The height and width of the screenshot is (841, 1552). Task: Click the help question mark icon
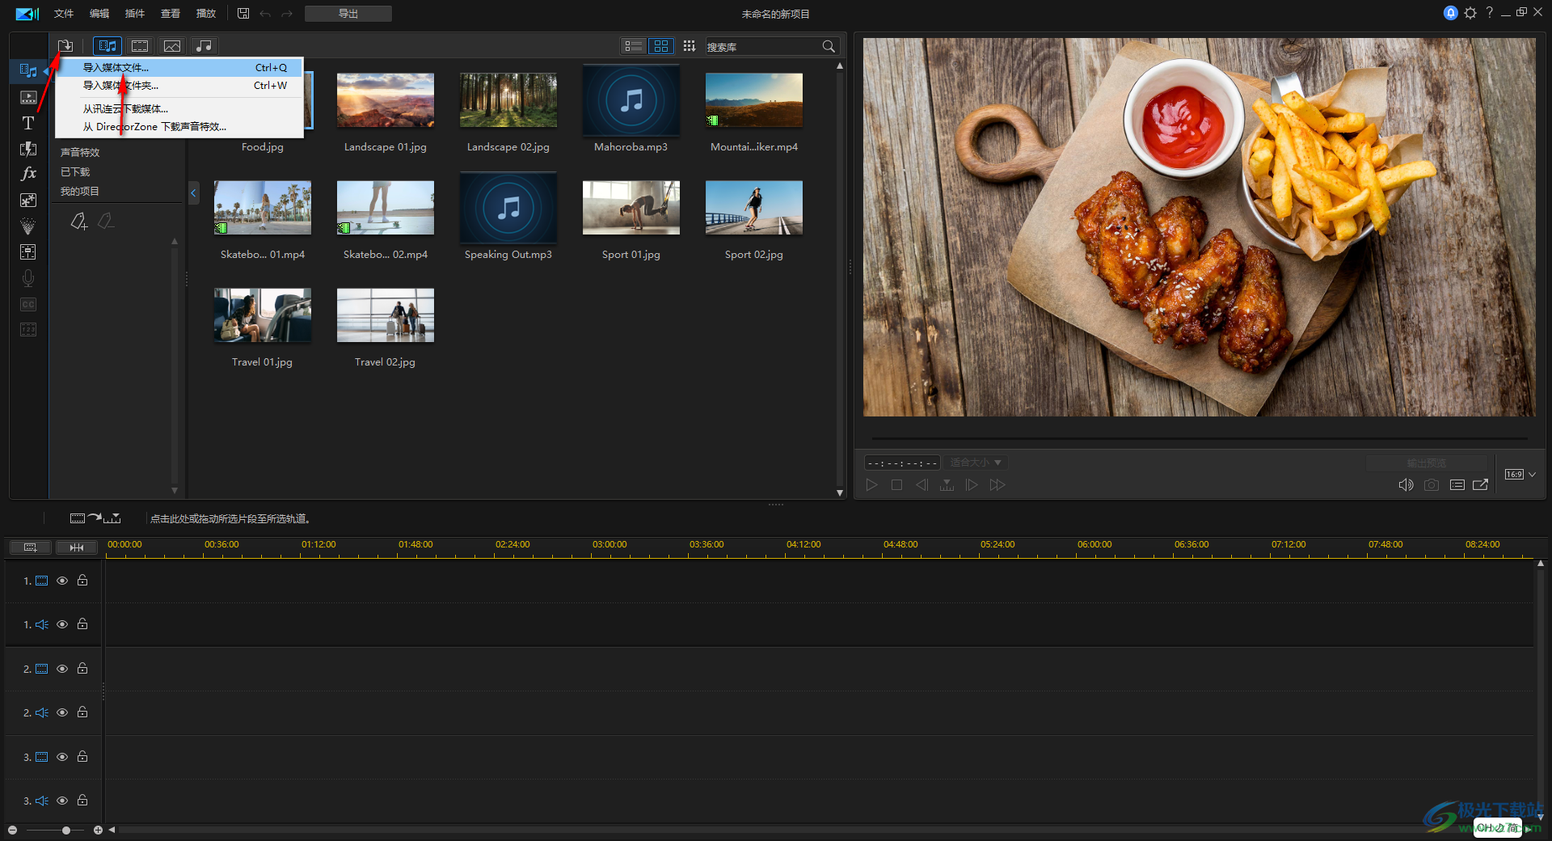pyautogui.click(x=1489, y=13)
